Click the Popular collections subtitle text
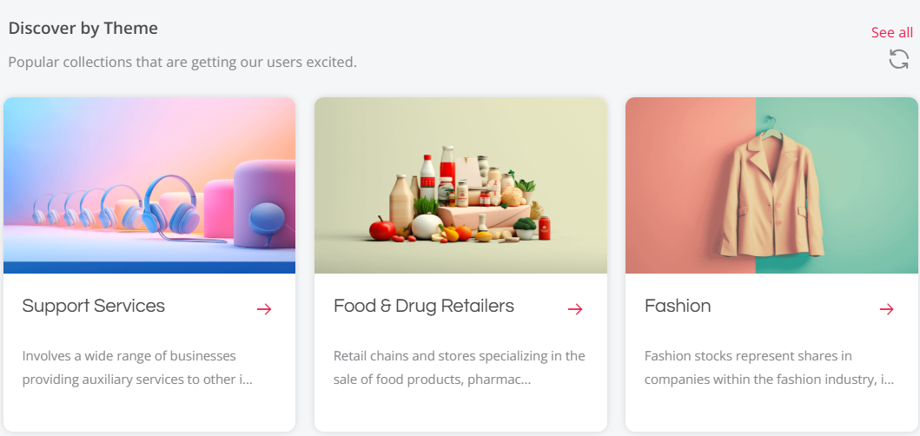This screenshot has width=920, height=436. 182,63
